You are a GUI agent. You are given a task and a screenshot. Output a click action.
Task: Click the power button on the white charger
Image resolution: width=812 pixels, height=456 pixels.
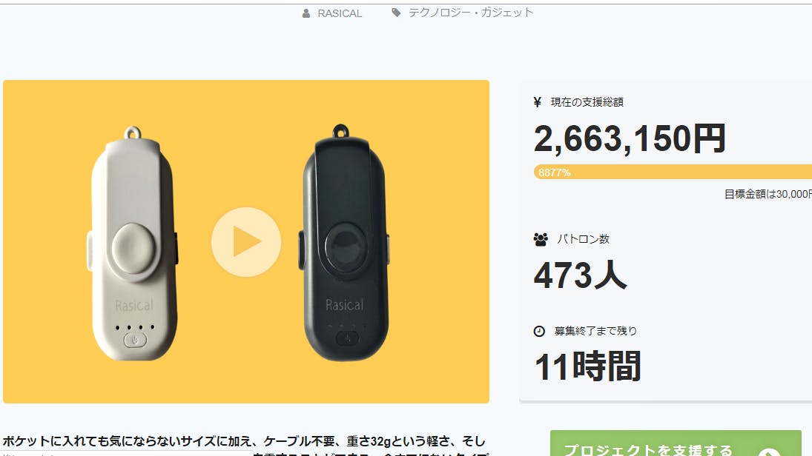pyautogui.click(x=135, y=341)
